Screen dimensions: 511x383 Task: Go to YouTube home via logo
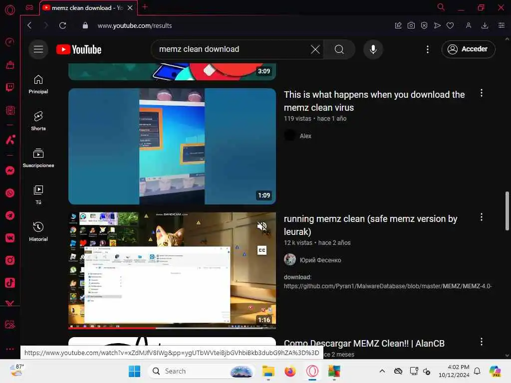79,49
